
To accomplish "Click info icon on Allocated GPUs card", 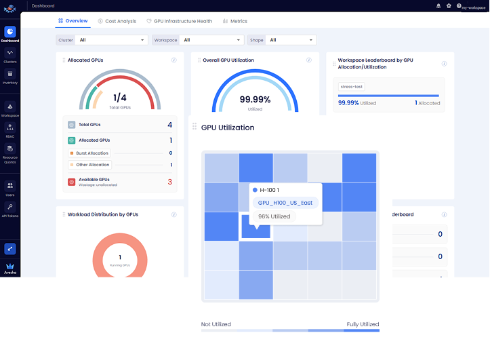I will 173,60.
